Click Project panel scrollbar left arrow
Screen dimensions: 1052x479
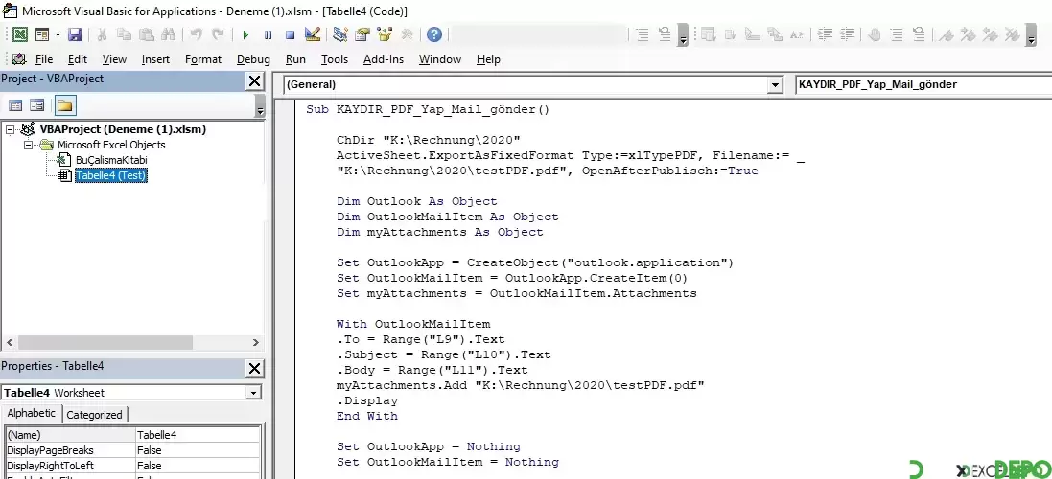(x=9, y=342)
